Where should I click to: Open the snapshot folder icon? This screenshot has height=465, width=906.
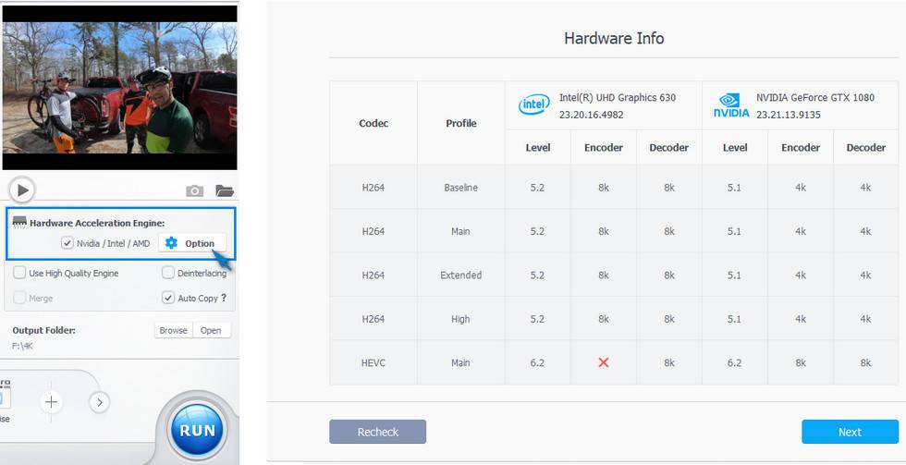(224, 190)
